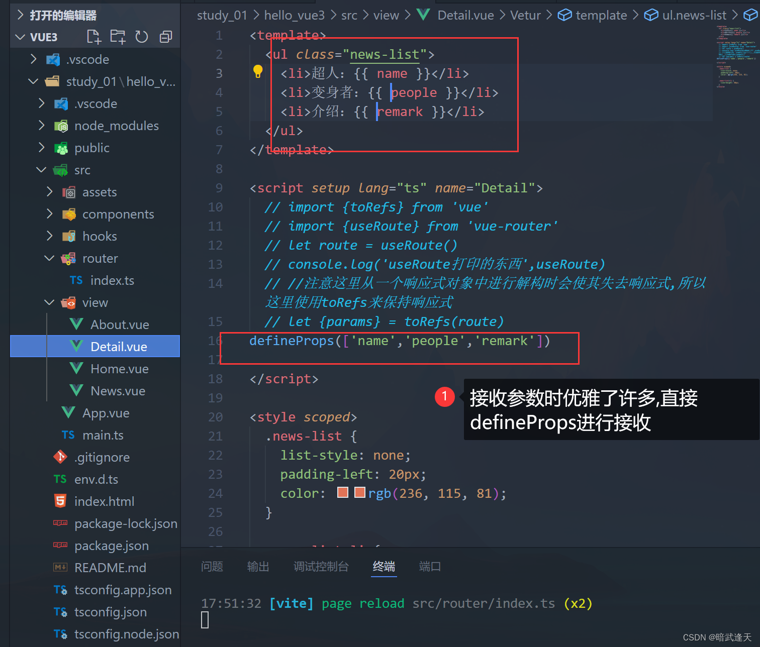Screen dimensions: 760x647
Task: Expand the top-level .vscode folder
Action: pos(33,59)
